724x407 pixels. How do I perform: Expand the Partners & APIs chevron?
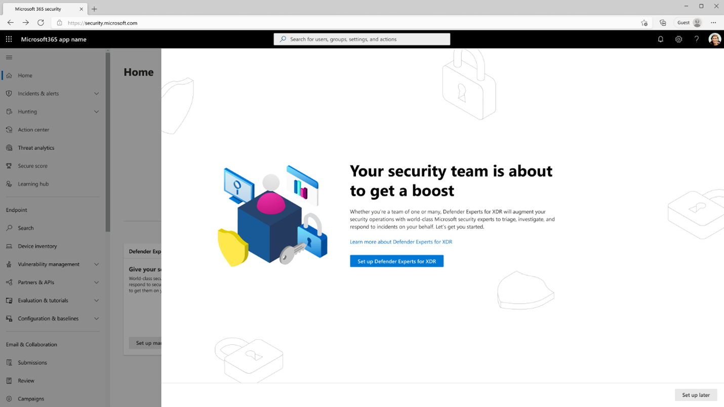pos(96,282)
